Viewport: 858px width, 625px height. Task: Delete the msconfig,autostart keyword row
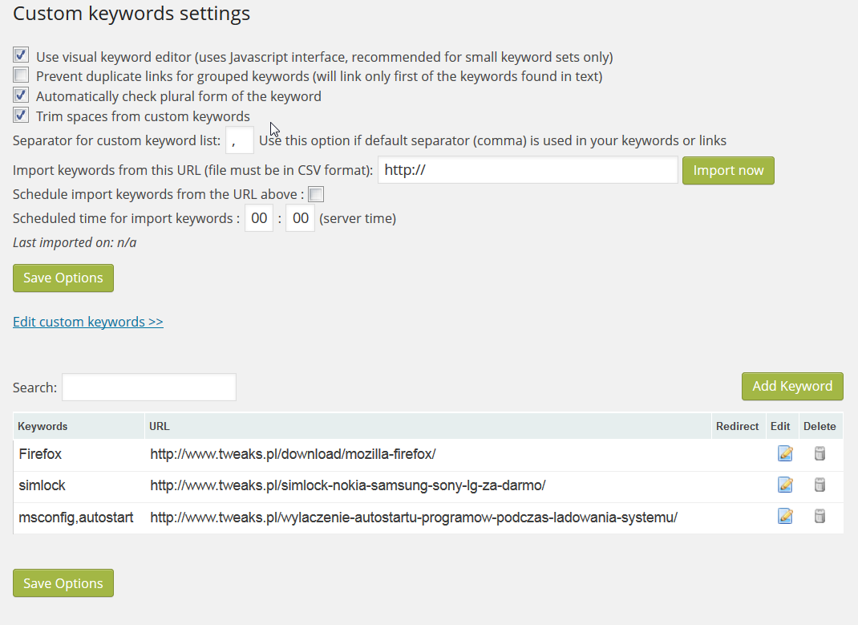click(x=820, y=516)
